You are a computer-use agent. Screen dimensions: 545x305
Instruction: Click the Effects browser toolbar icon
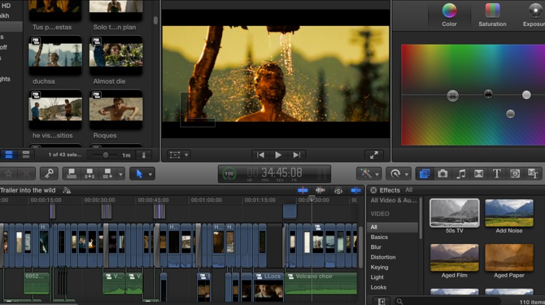click(425, 174)
